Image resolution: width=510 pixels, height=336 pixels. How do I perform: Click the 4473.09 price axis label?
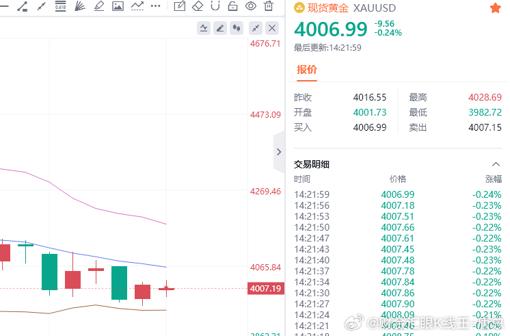[x=265, y=114]
